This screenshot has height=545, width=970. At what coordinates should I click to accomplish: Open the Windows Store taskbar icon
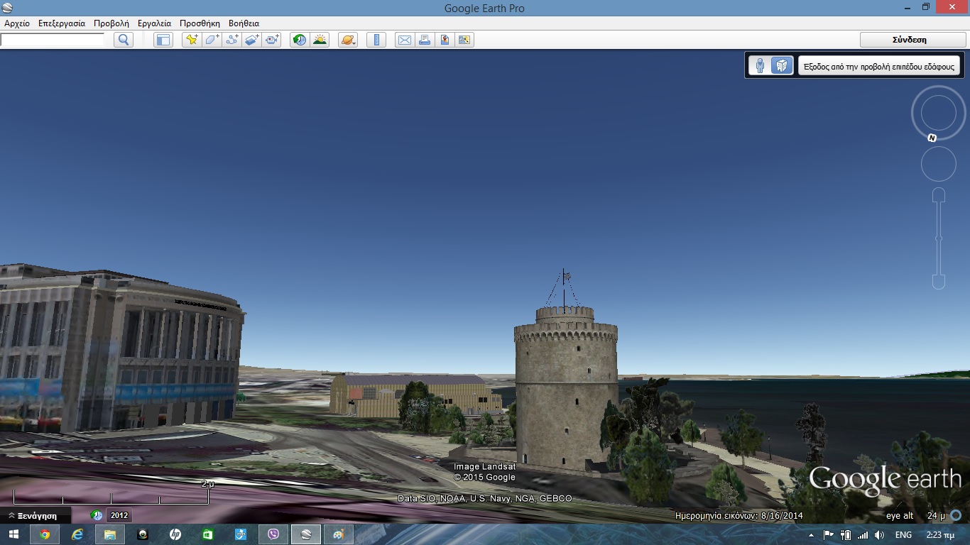[208, 534]
